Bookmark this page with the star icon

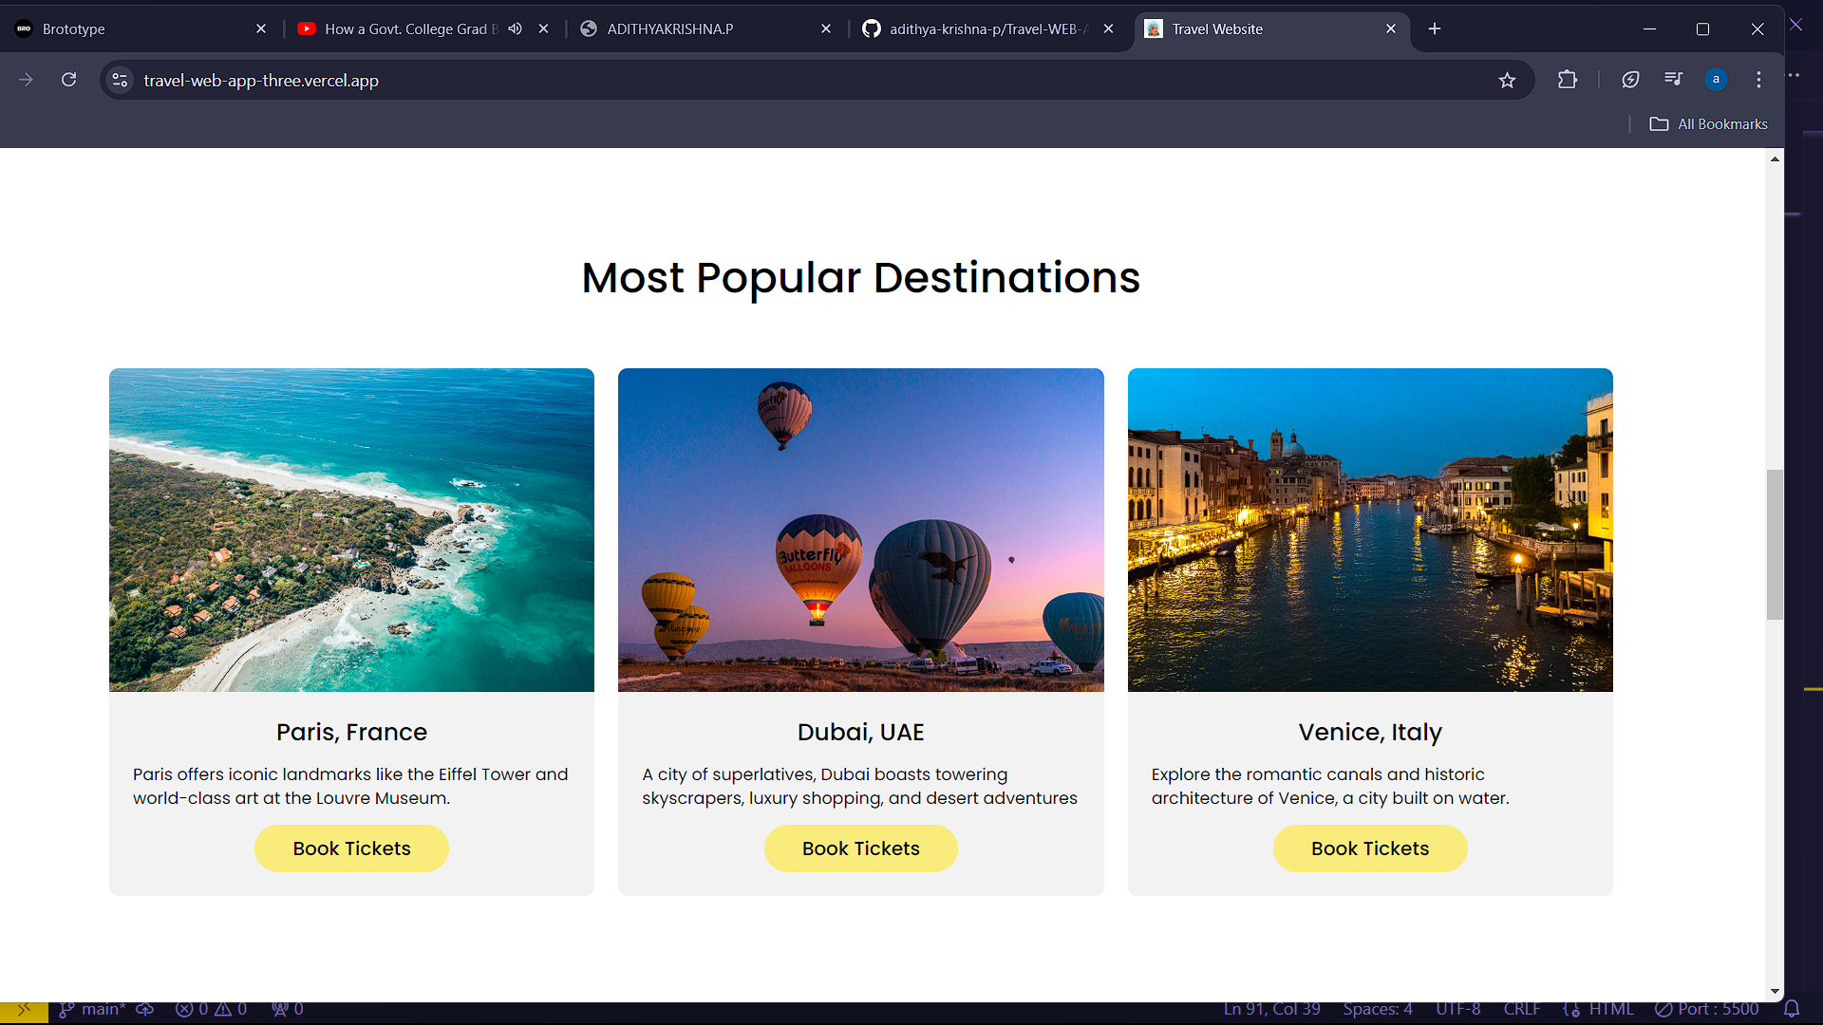pos(1507,81)
